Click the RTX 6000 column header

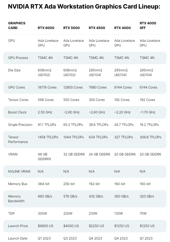(46, 28)
